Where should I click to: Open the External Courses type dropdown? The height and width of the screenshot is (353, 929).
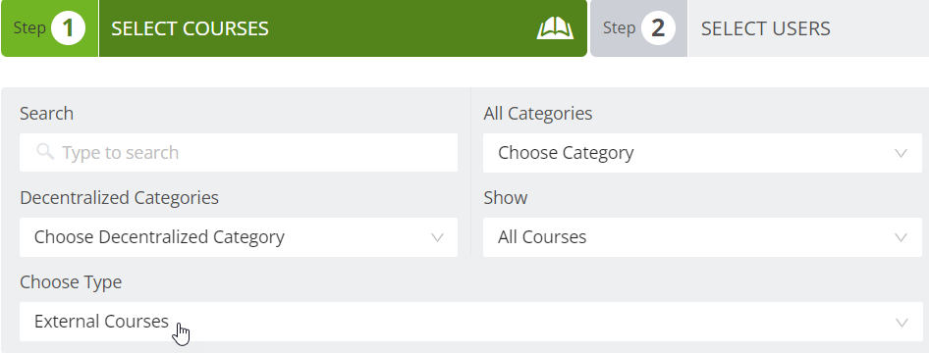tap(470, 322)
